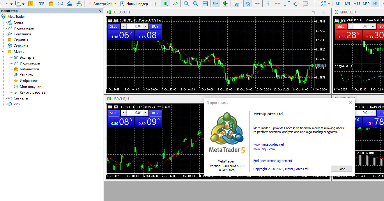Open Как это работает under Маркет
Screen dimensions: 384x201
(x=33, y=92)
